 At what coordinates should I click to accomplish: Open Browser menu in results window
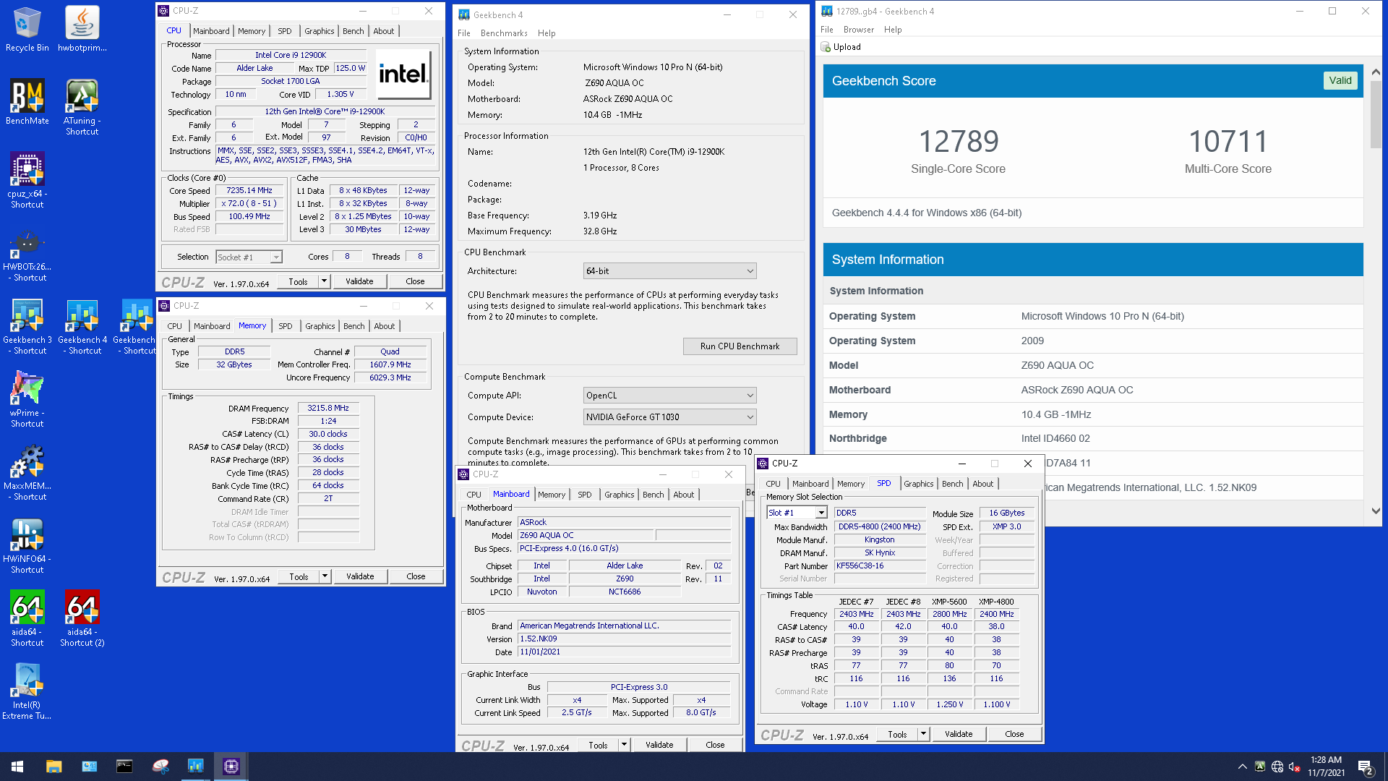[x=858, y=30]
